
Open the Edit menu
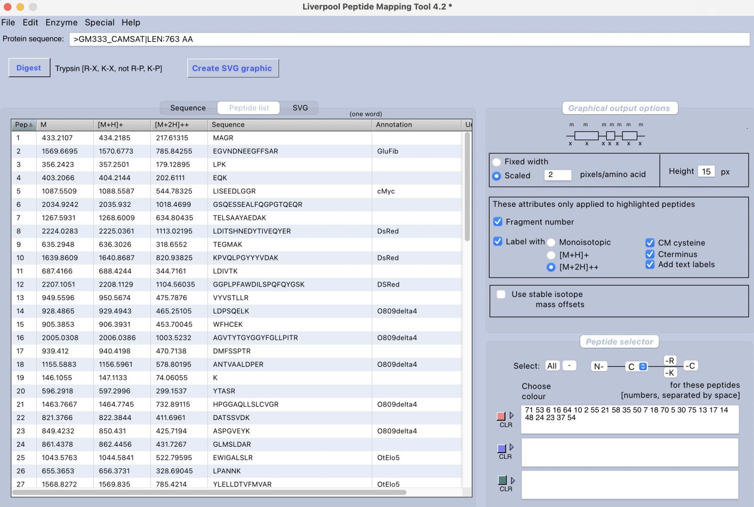pyautogui.click(x=30, y=23)
